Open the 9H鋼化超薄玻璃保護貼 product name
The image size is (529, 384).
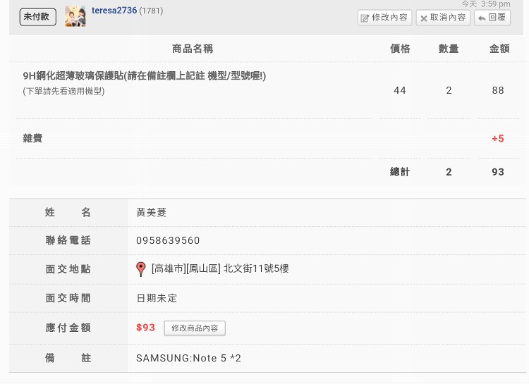[144, 76]
